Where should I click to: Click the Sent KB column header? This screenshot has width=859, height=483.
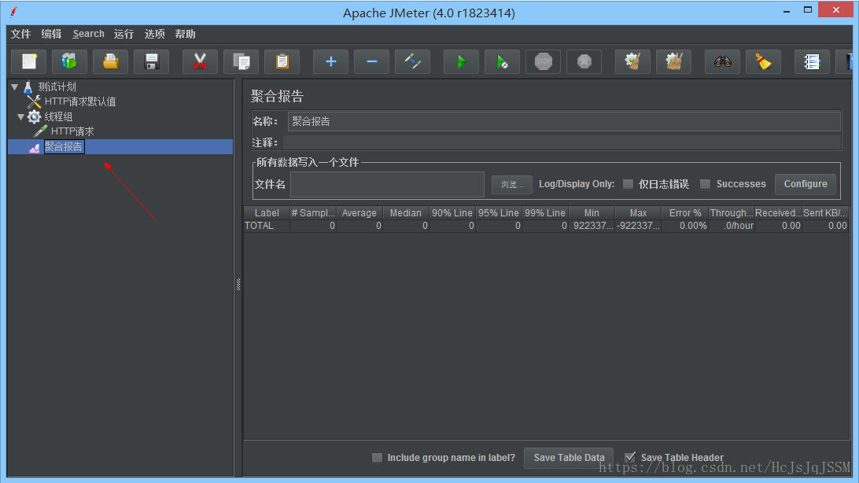[x=825, y=213]
